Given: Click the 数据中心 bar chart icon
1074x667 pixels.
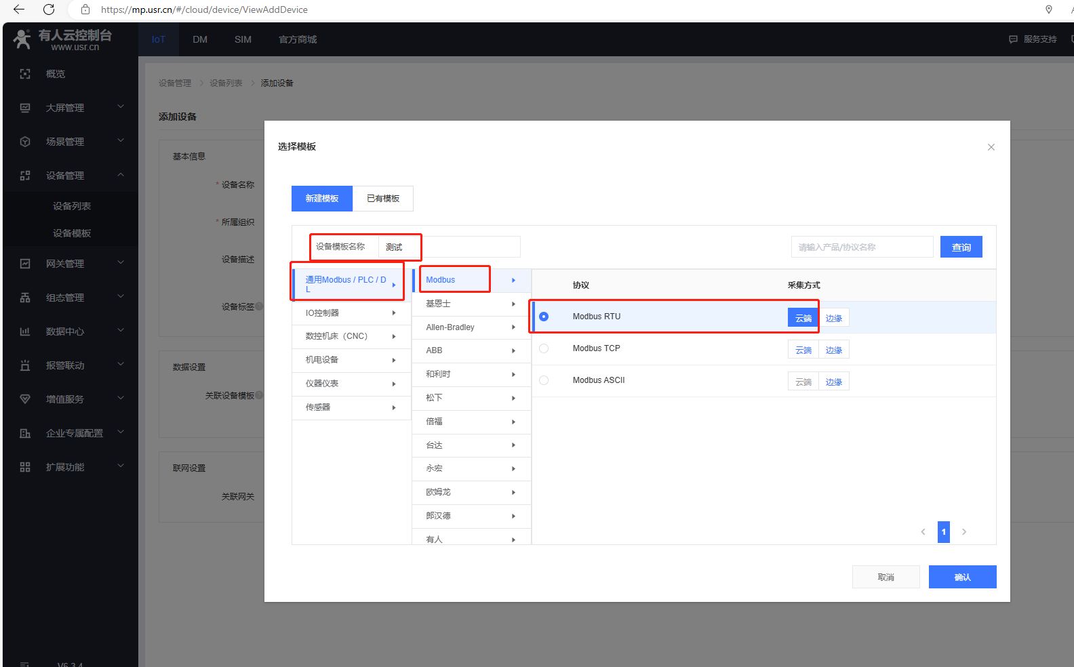Looking at the screenshot, I should tap(25, 331).
